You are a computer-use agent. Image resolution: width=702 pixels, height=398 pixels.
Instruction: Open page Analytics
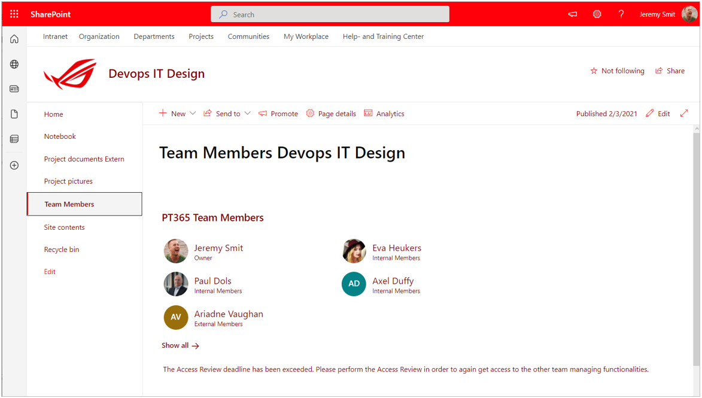tap(384, 114)
